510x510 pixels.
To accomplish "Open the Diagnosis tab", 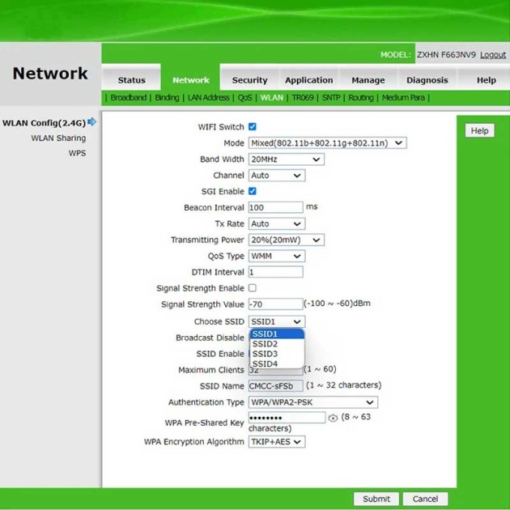I will click(427, 80).
